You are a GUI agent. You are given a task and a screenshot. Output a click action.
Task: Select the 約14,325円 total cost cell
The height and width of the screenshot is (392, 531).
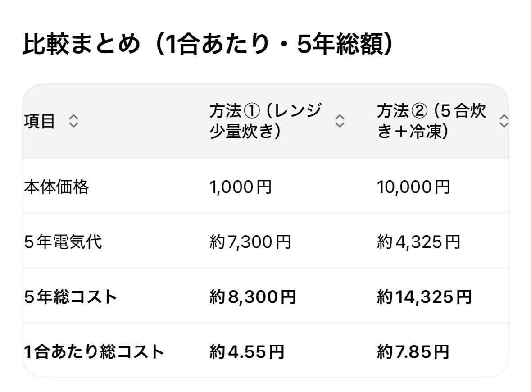[424, 297]
